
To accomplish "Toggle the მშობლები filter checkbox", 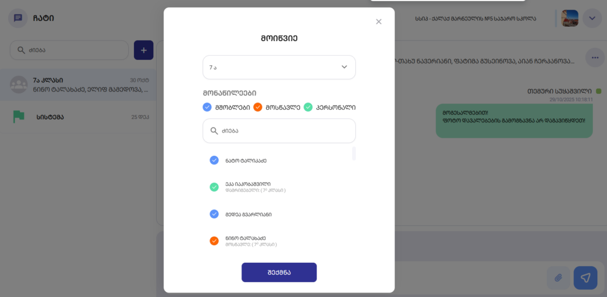I will tap(207, 107).
